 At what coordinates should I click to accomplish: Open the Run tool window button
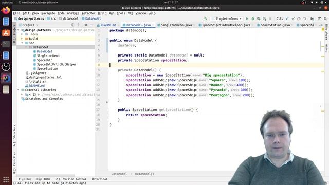pyautogui.click(x=25, y=179)
